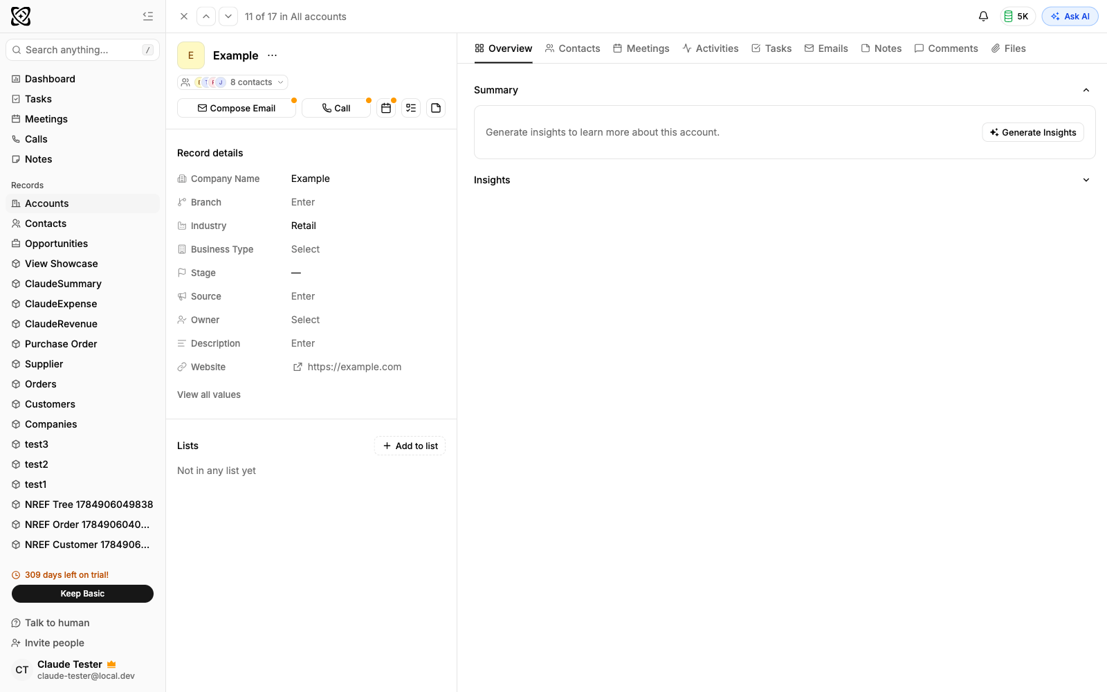The image size is (1107, 692).
Task: Click the Generate Insights button
Action: [1033, 132]
